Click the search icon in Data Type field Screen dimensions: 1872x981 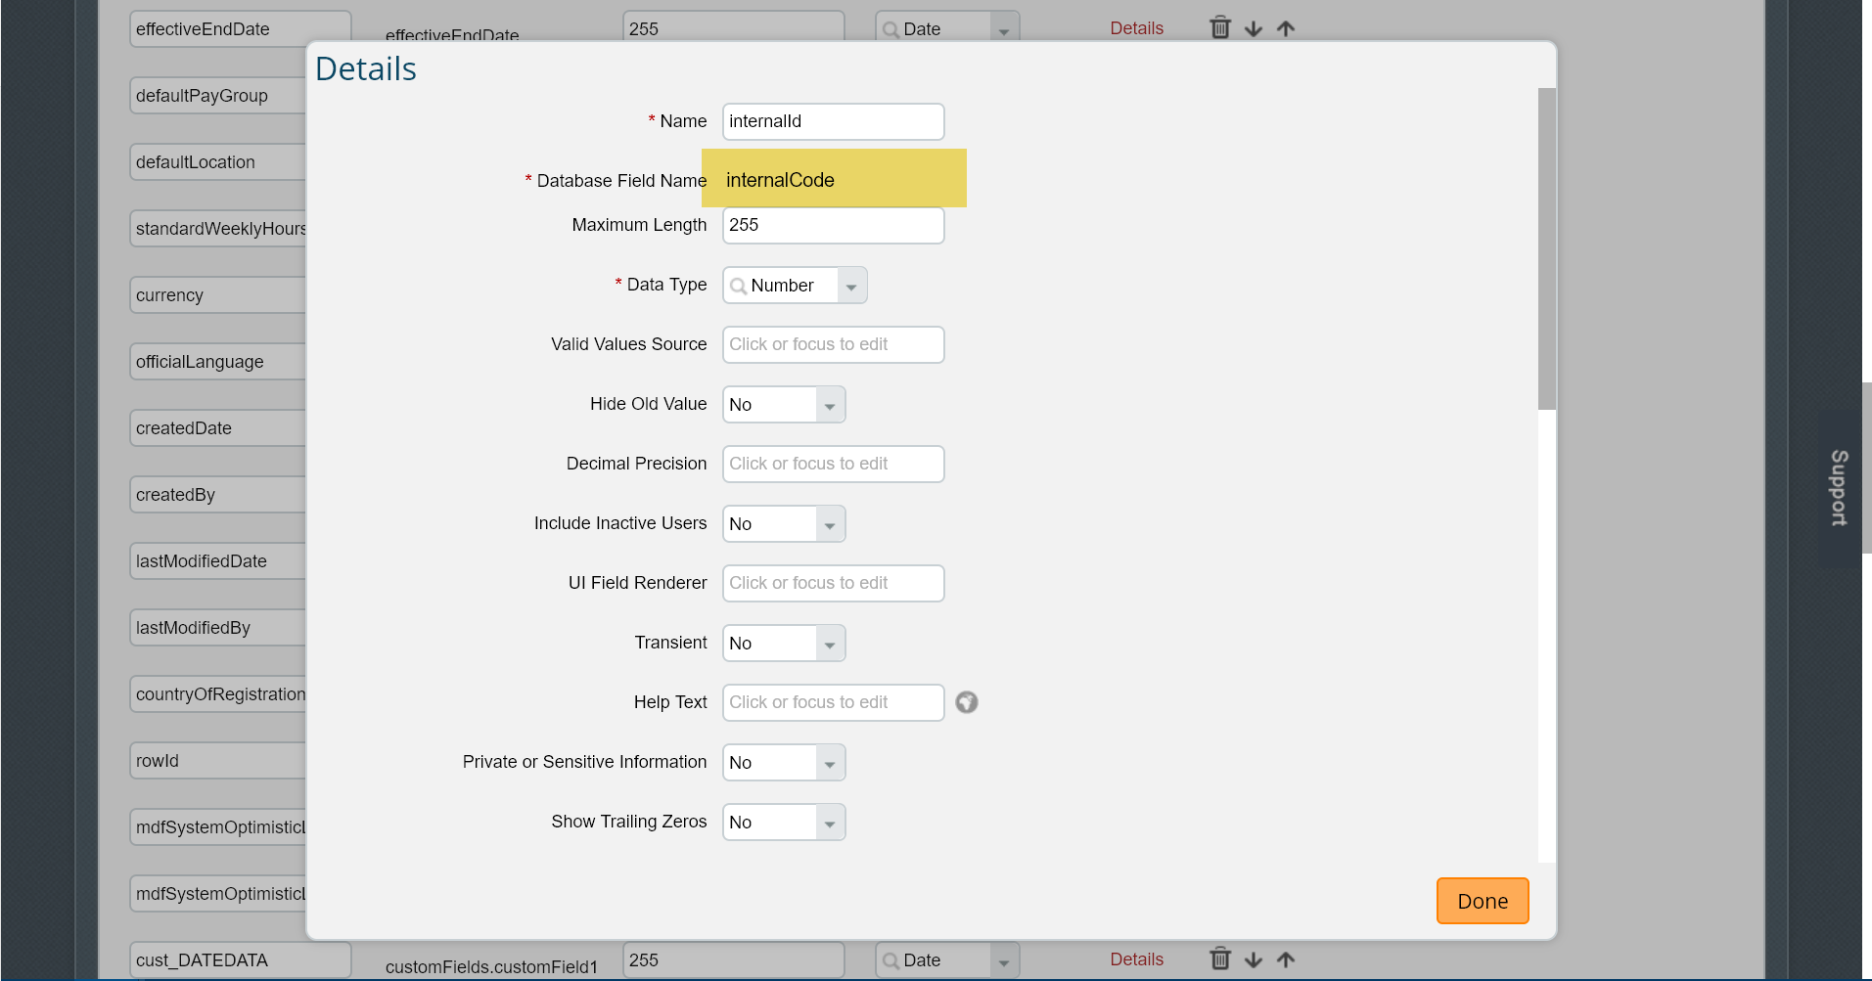pos(739,286)
